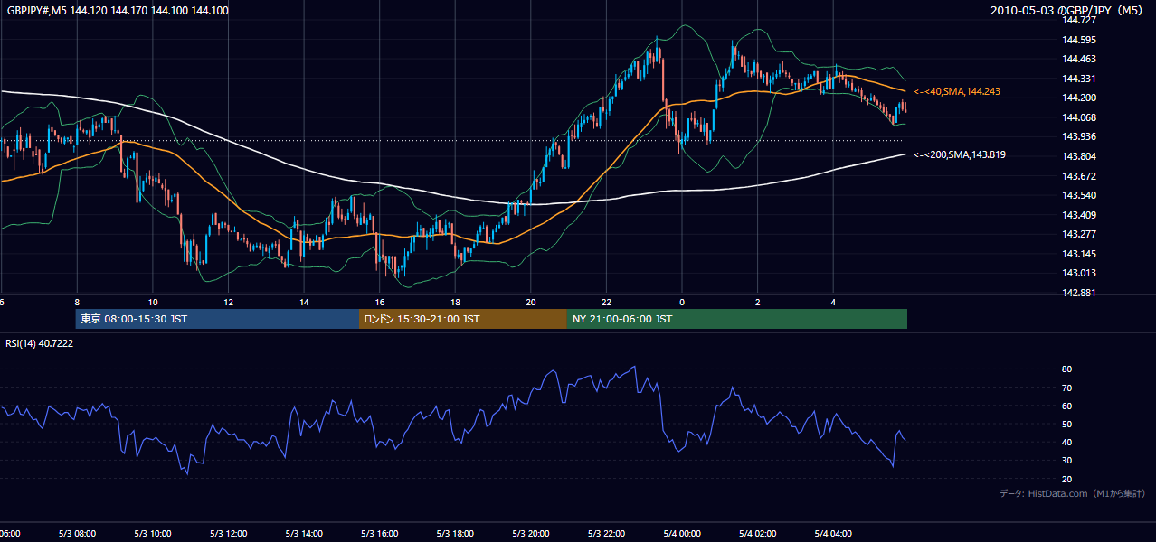
Task: Click the 5/4 02:00 time axis label
Action: [x=757, y=534]
